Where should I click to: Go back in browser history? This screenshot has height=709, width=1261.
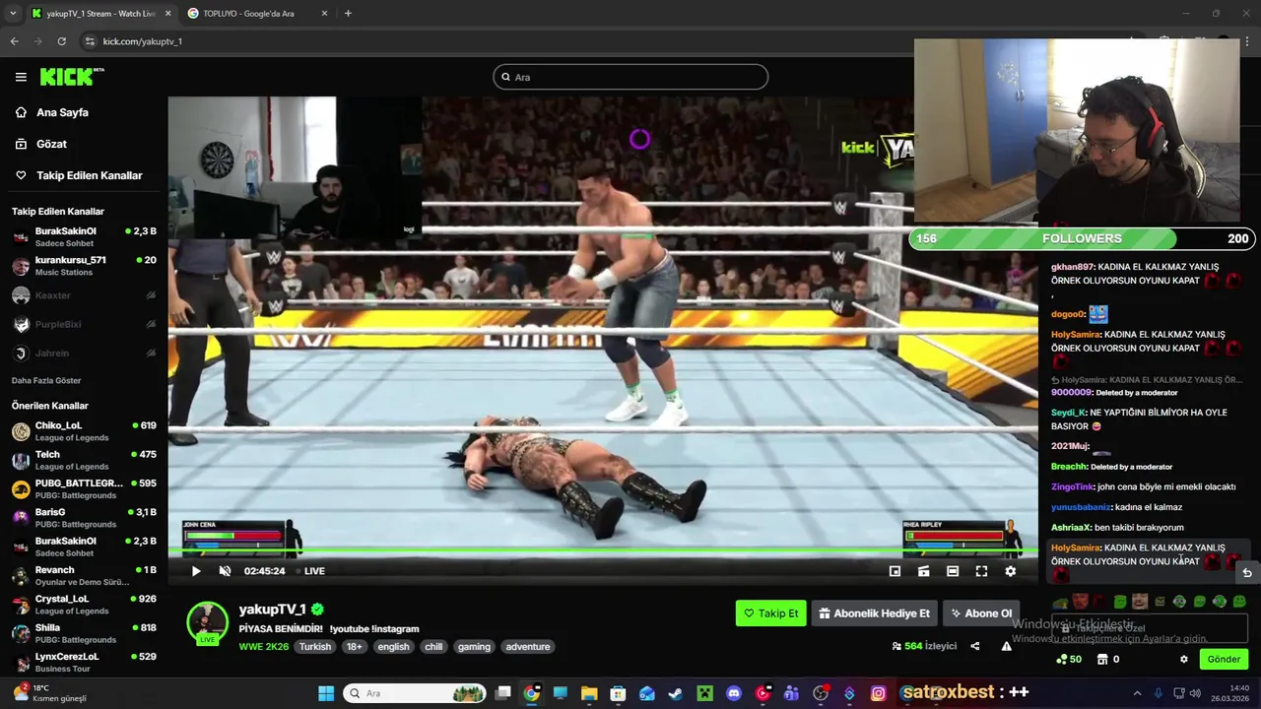pos(14,41)
